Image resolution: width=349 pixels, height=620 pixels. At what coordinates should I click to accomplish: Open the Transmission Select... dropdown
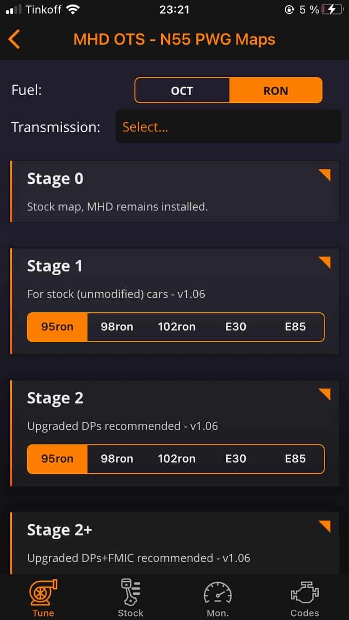click(x=228, y=126)
